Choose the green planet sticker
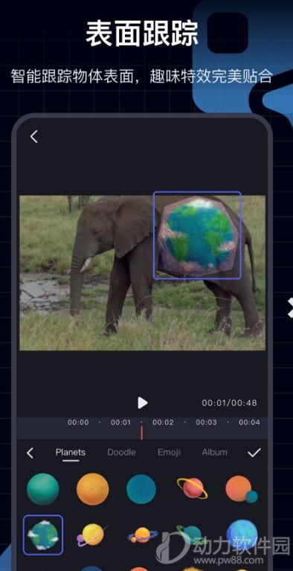 [x=42, y=489]
